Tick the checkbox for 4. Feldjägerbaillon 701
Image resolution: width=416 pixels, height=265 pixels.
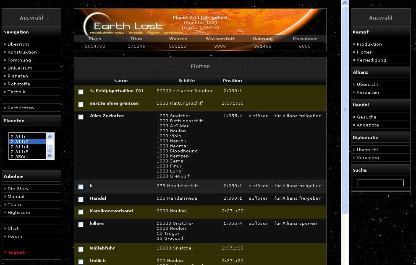tap(81, 92)
